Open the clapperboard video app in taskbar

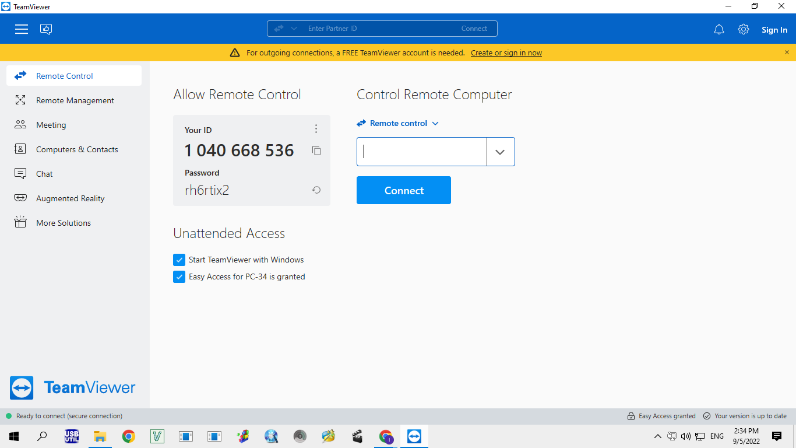point(357,436)
